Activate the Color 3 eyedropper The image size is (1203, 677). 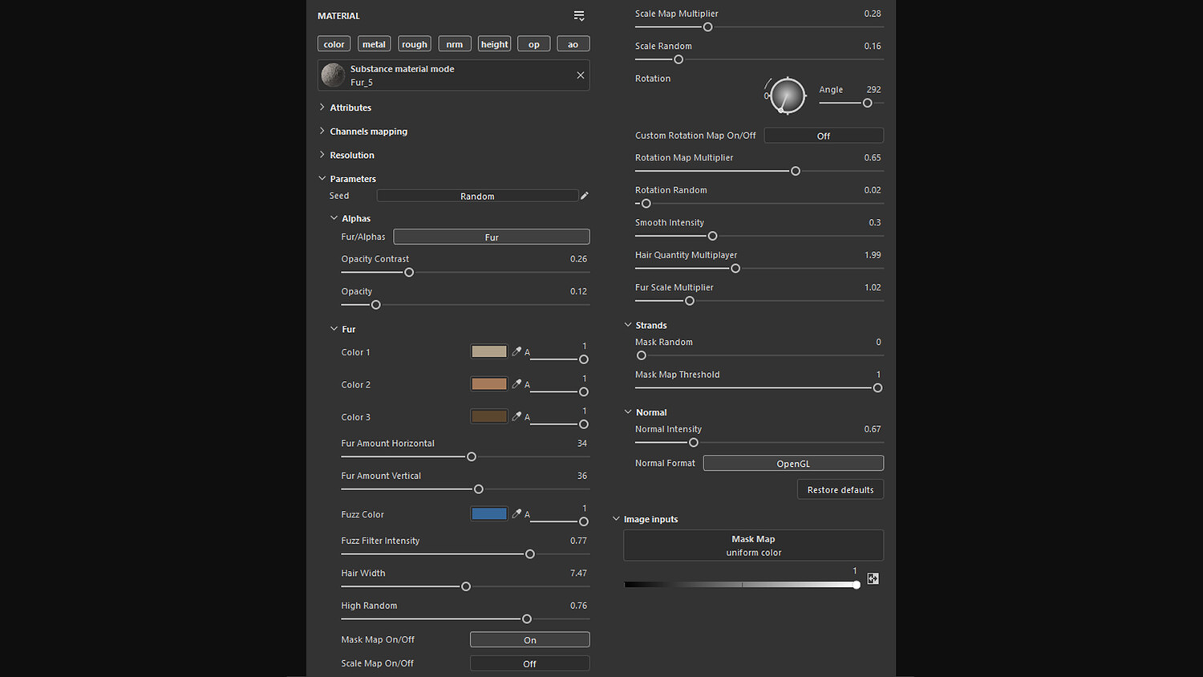[x=516, y=416]
